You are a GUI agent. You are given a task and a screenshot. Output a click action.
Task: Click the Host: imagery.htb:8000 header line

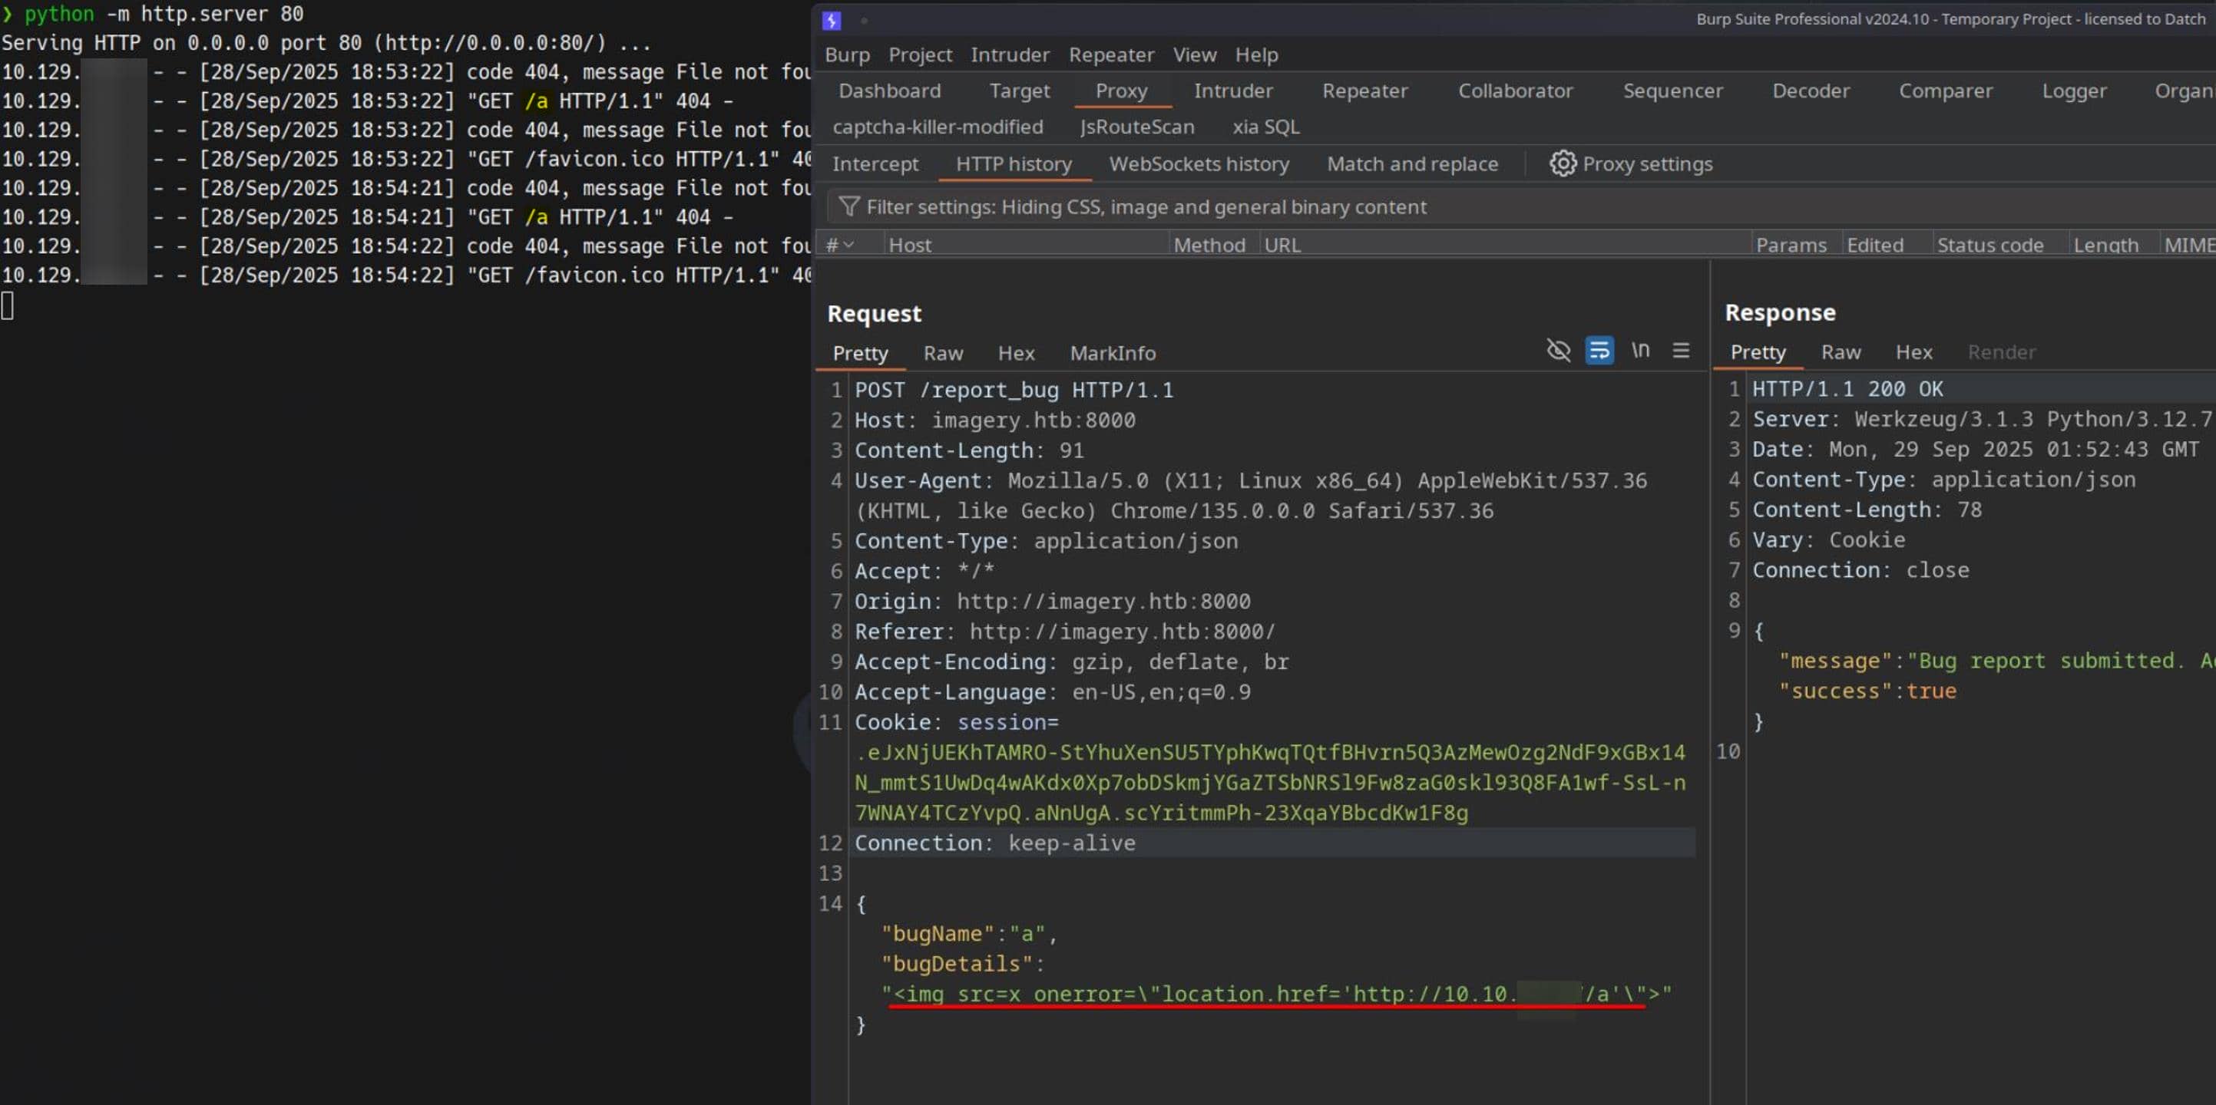(x=994, y=421)
